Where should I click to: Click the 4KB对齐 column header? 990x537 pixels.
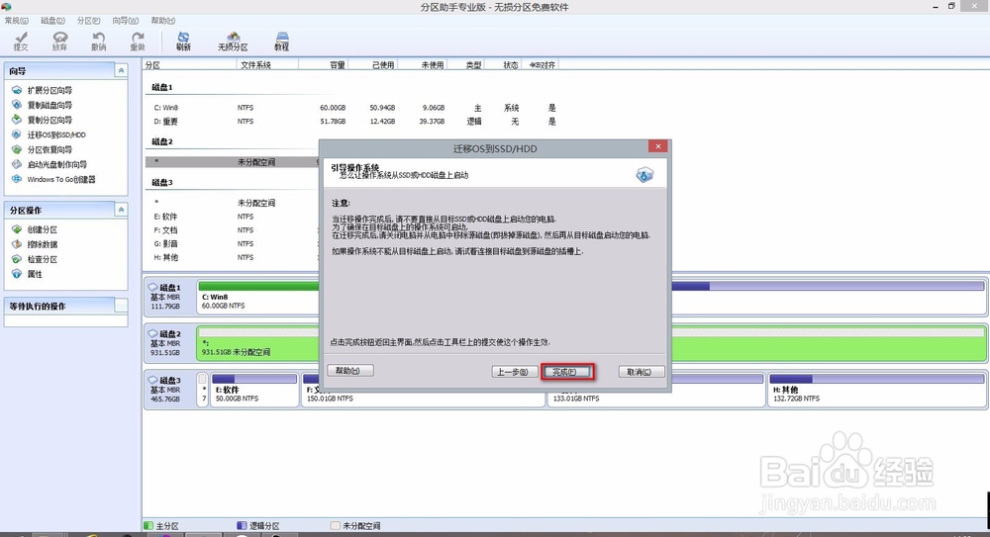tap(541, 65)
